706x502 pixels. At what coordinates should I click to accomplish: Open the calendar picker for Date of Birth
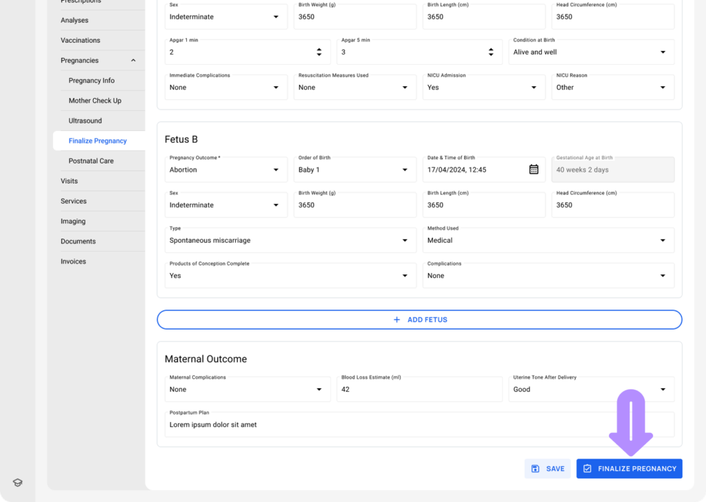coord(534,170)
